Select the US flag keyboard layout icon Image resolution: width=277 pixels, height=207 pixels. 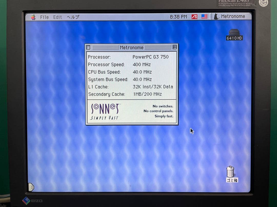coord(204,16)
